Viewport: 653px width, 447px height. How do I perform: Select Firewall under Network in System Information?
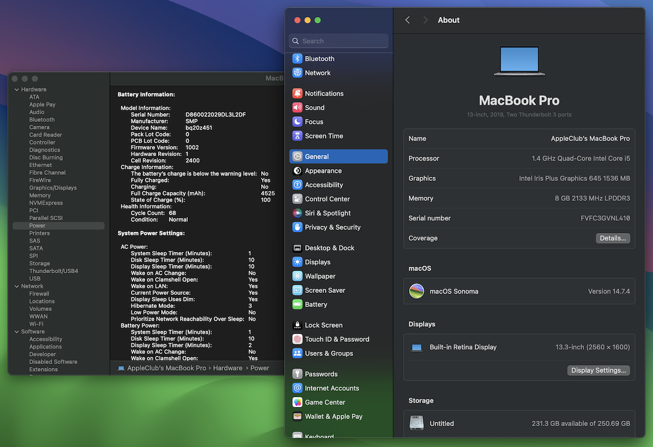coord(39,294)
